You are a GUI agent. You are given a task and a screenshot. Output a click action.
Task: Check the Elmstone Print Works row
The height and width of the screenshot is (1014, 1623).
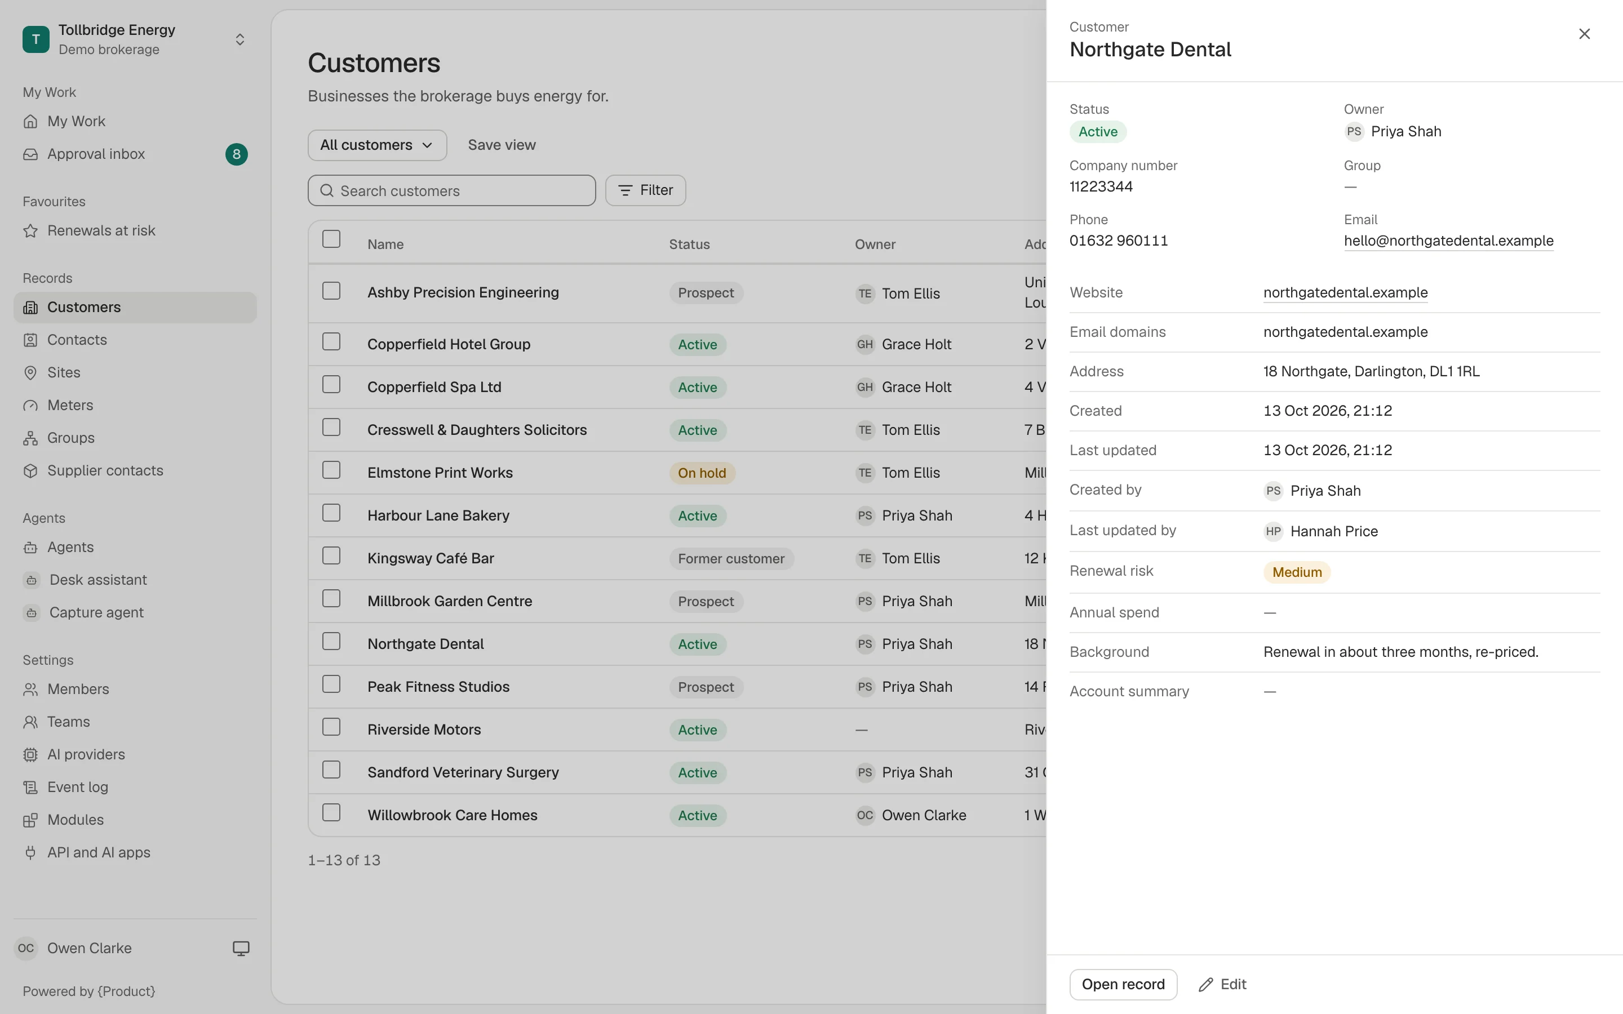click(x=331, y=470)
